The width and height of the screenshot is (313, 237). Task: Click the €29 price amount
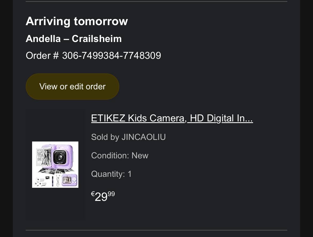click(101, 197)
